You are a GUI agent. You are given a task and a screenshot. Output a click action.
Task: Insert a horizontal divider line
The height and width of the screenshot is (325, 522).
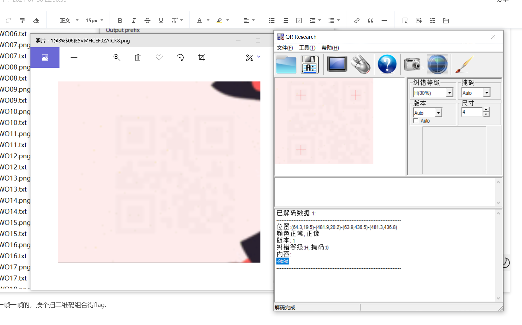coord(384,21)
